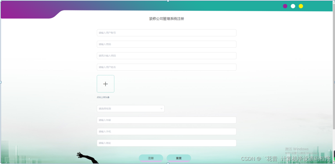335x164 pixels.
Task: Click the white circle decoration dot
Action: 293,6
